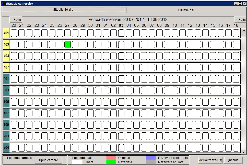Click the date header 27
The image size is (247, 165).
(67, 25)
